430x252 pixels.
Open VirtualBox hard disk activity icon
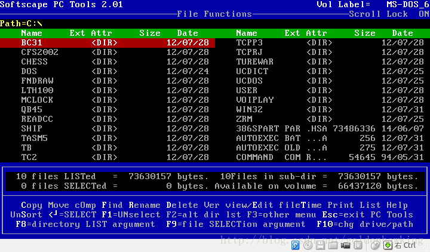(296, 245)
